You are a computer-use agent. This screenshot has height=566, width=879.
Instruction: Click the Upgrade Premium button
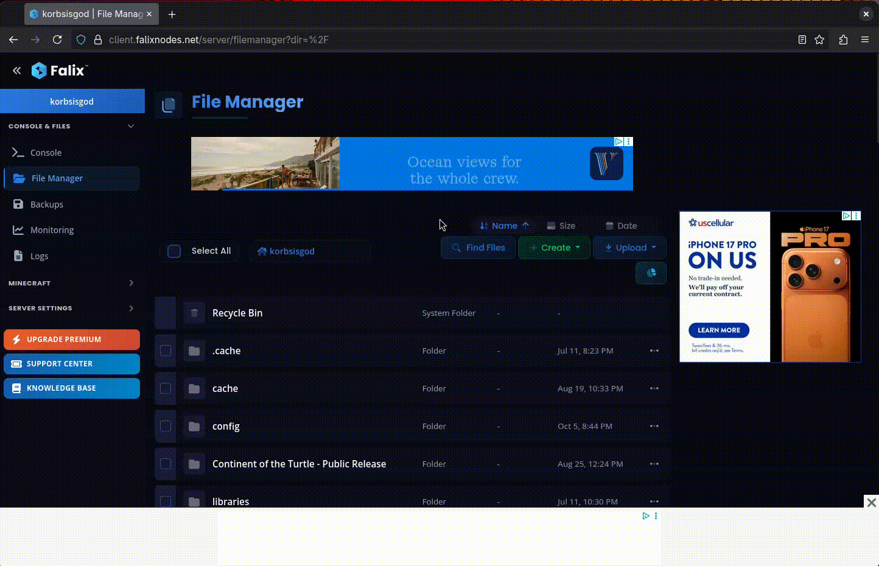pos(72,340)
